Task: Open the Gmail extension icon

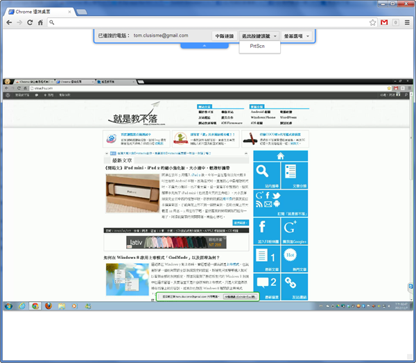Action: [x=383, y=23]
